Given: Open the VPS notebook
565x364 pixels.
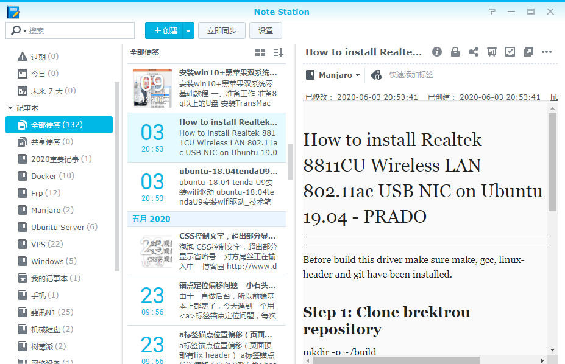Looking at the screenshot, I should [59, 244].
